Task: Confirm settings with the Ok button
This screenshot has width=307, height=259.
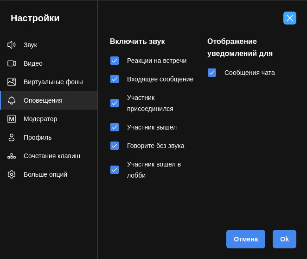Action: (x=284, y=239)
